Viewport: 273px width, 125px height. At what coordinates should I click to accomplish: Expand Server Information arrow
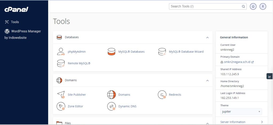(x=262, y=122)
